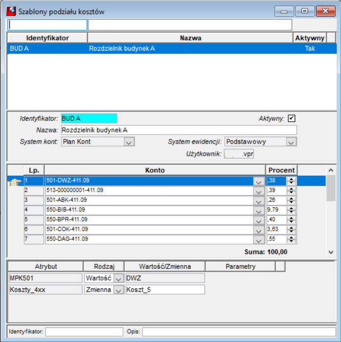The width and height of the screenshot is (341, 342).
Task: Click percent stepper for 550-DAG row
Action: tap(291, 239)
